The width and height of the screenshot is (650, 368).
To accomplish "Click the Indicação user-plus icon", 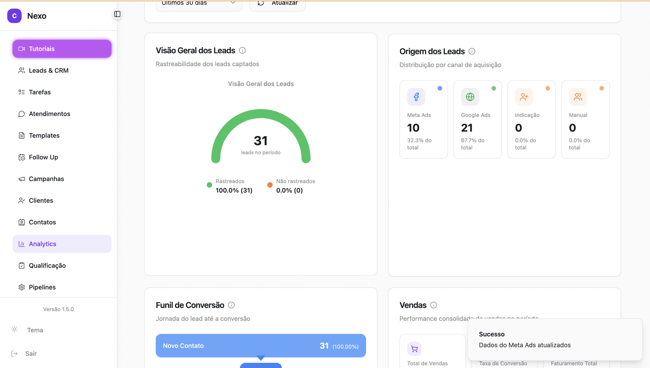I will pos(524,97).
